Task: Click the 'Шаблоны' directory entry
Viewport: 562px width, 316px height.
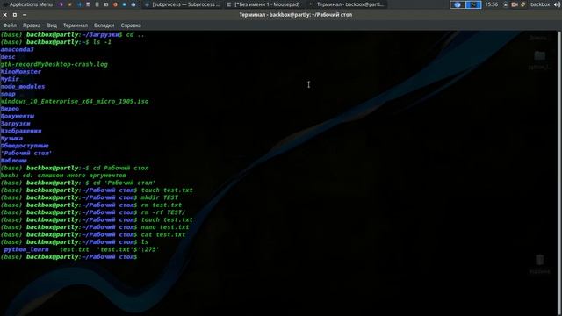Action: [x=14, y=161]
